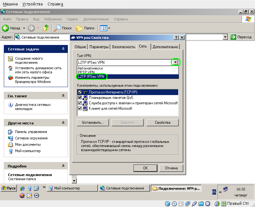Open the address bar dropdown arrow
Image resolution: width=255 pixels, height=207 pixels.
point(225,37)
